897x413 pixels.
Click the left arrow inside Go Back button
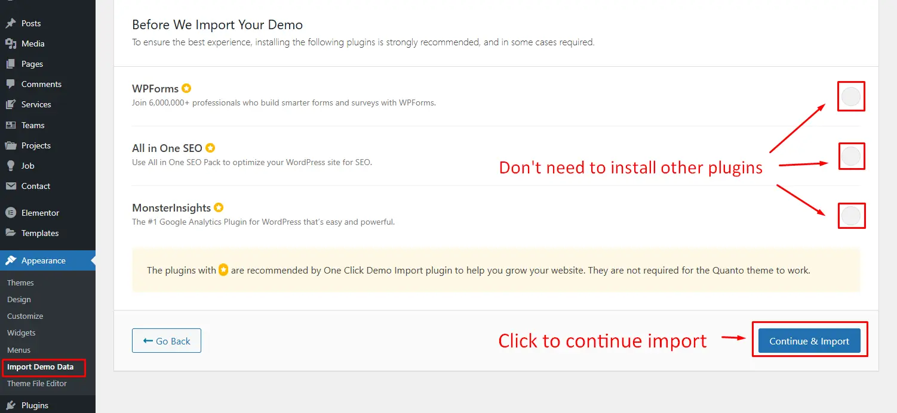tap(148, 341)
